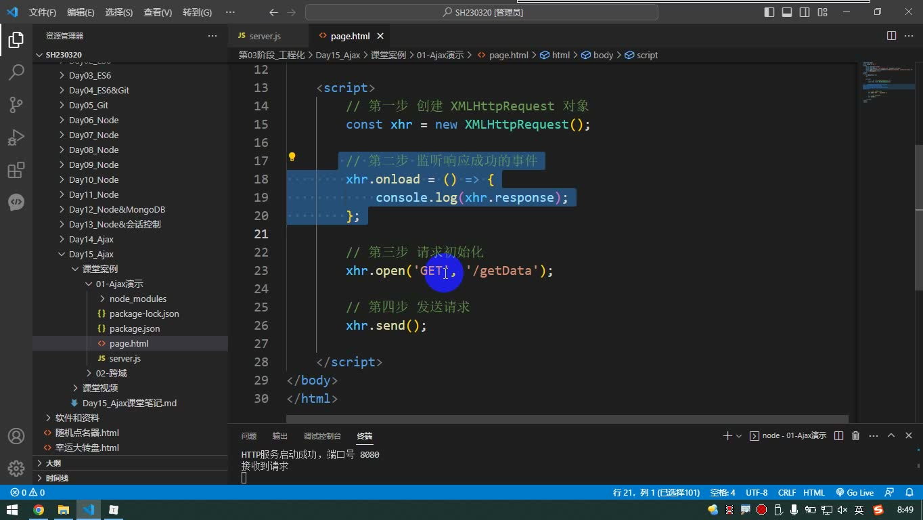923x520 pixels.
Task: Click Go Live in status bar
Action: [855, 492]
